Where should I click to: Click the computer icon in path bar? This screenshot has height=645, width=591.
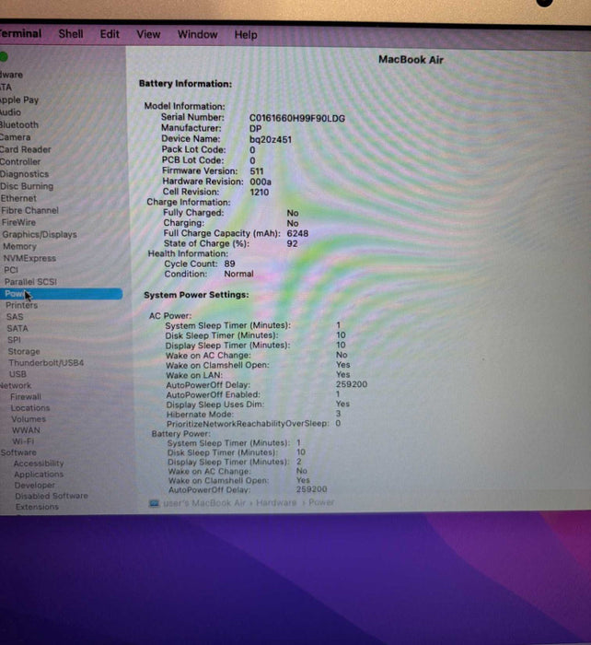(x=154, y=503)
